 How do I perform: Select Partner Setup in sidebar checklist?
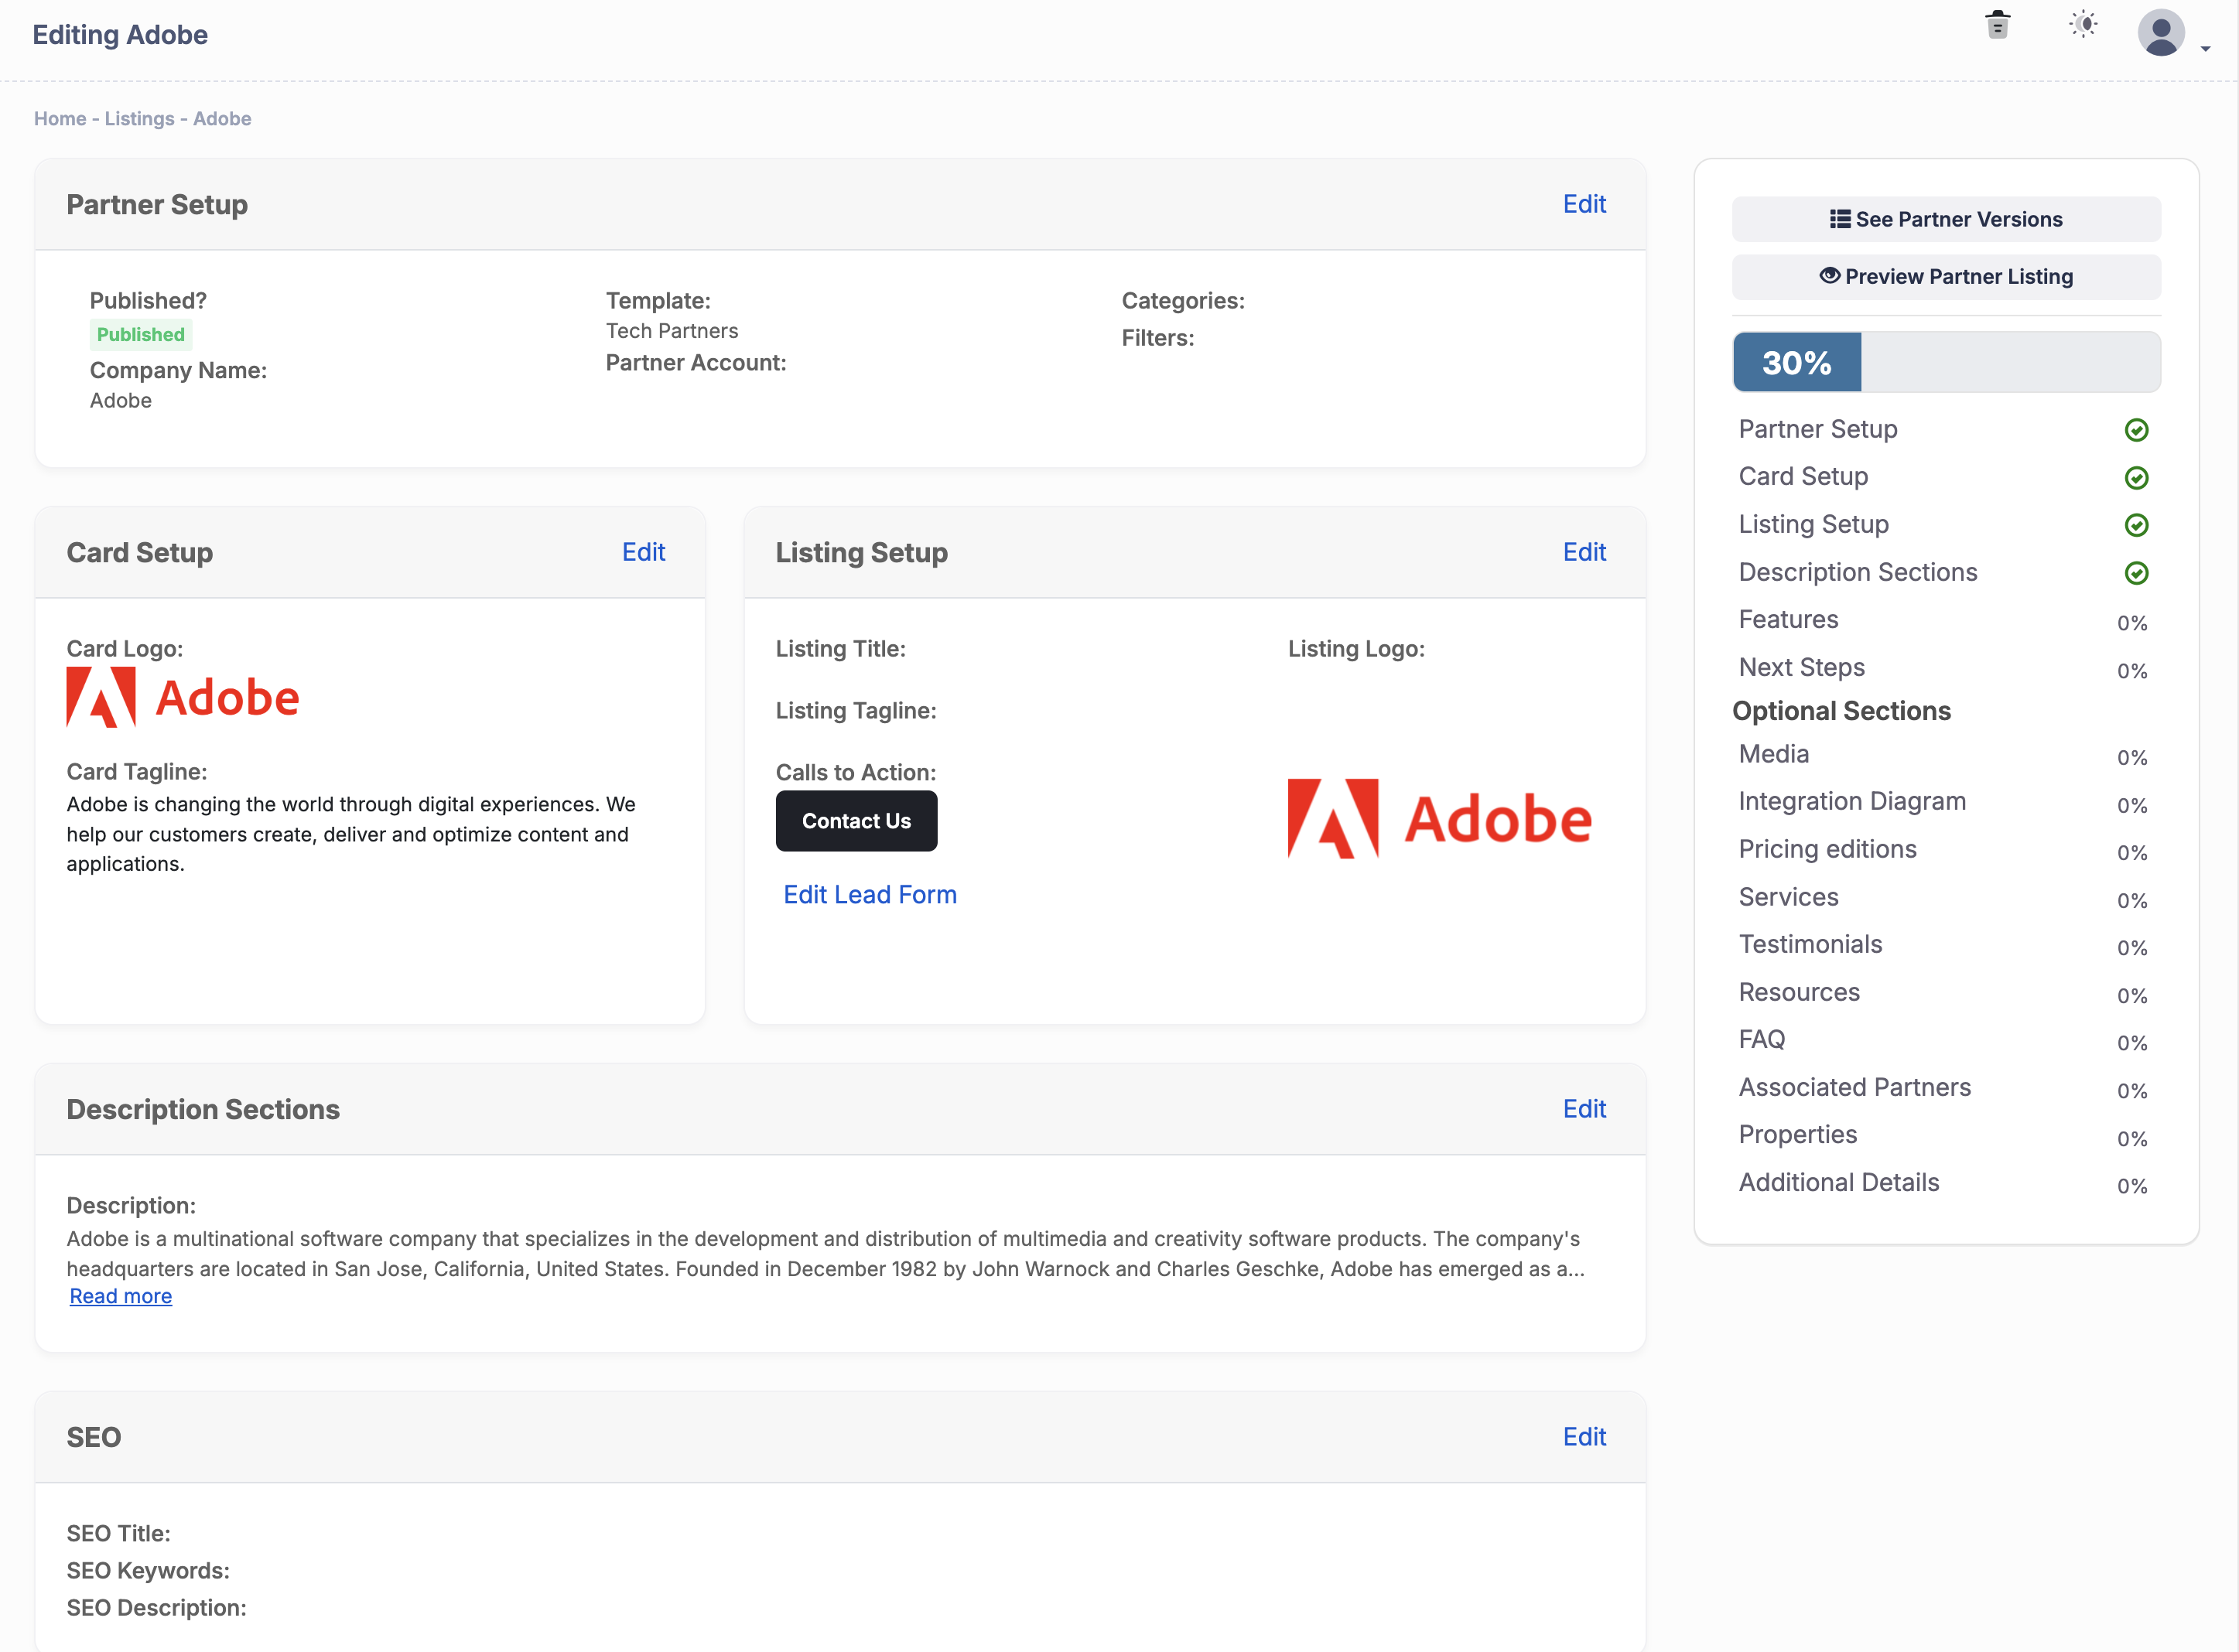point(1818,429)
